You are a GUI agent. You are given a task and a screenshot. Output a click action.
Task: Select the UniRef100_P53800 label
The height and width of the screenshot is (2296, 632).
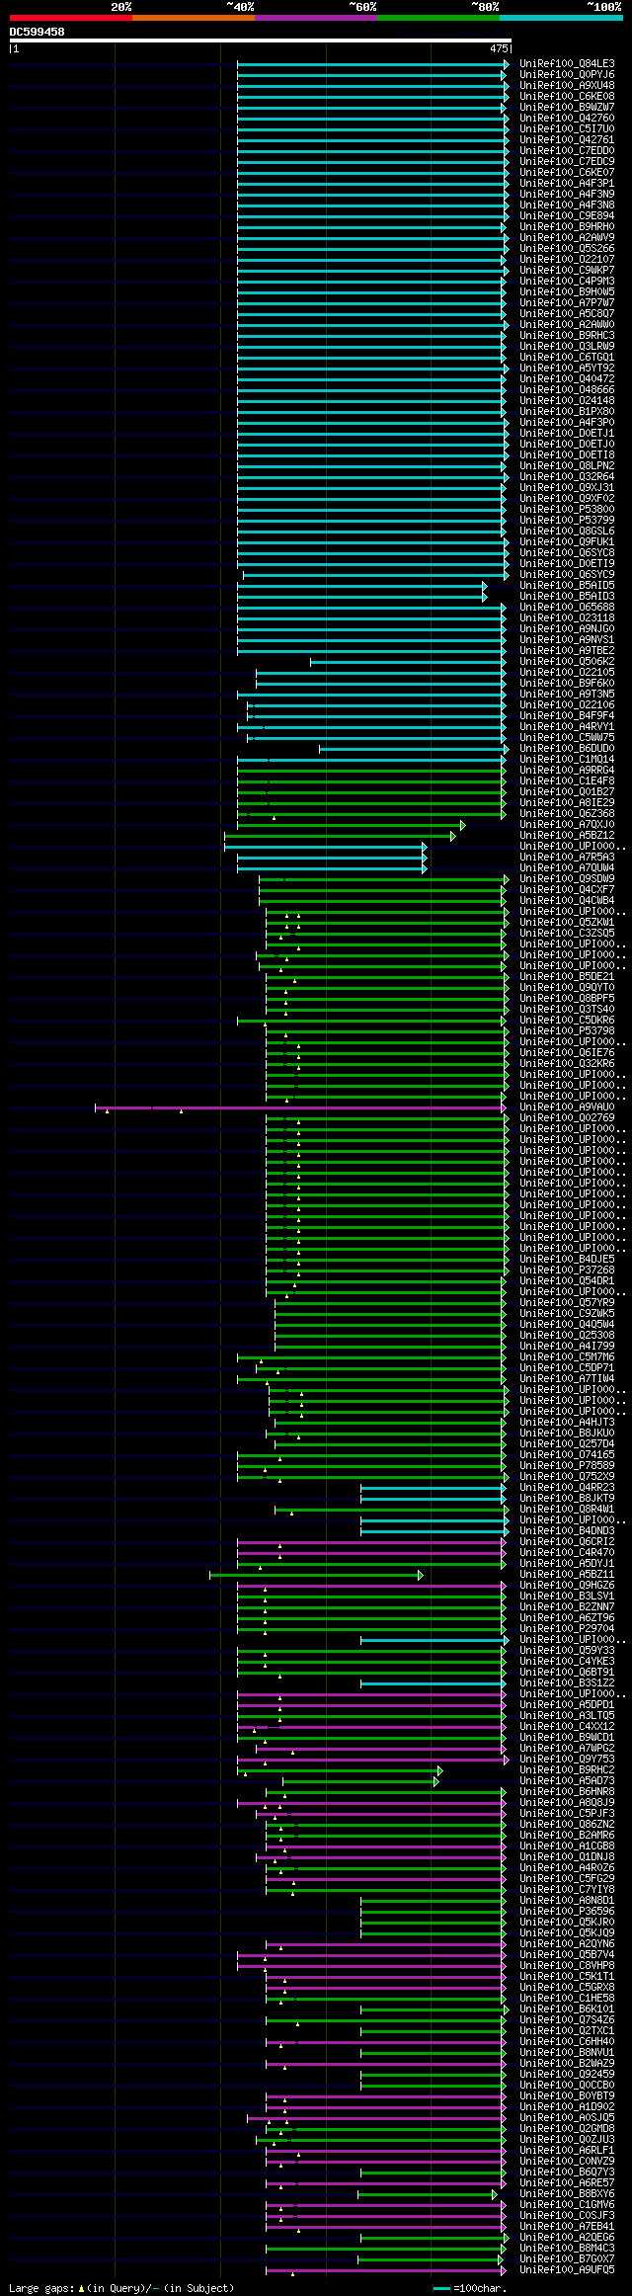tap(567, 510)
